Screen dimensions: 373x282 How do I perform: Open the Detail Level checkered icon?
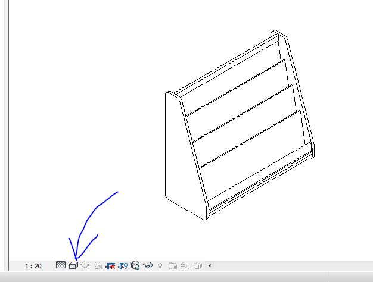61,265
